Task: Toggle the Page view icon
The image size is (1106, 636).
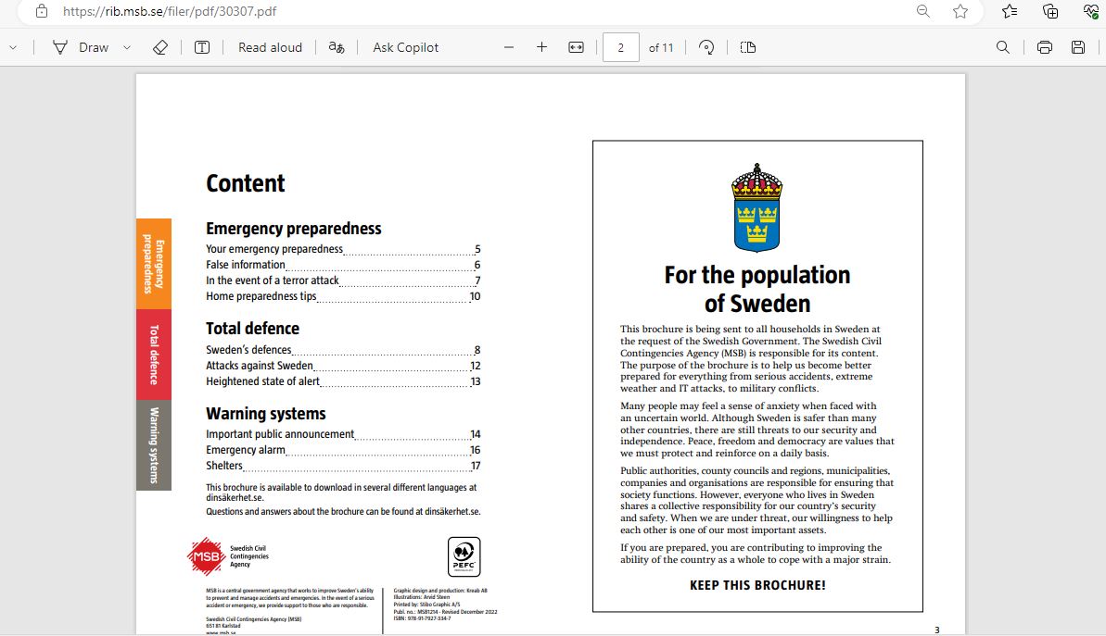Action: [x=748, y=47]
